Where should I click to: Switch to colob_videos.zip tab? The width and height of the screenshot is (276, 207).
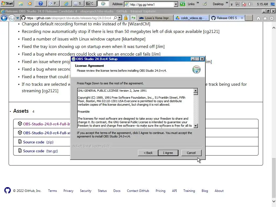click(x=192, y=18)
